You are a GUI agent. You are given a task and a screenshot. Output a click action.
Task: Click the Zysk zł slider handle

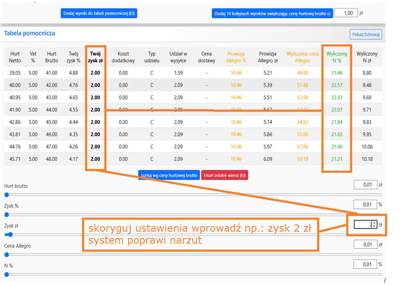10,234
